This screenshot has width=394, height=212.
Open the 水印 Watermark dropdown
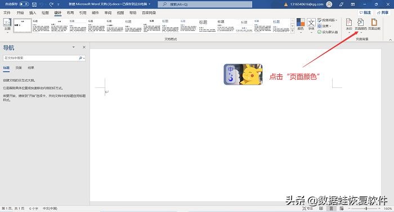click(349, 25)
